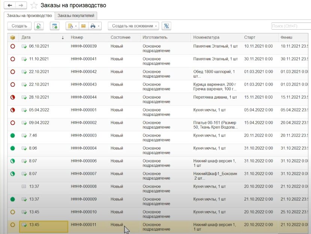311x234 pixels.
Task: Sort by Финиш column header
Action: click(286, 37)
